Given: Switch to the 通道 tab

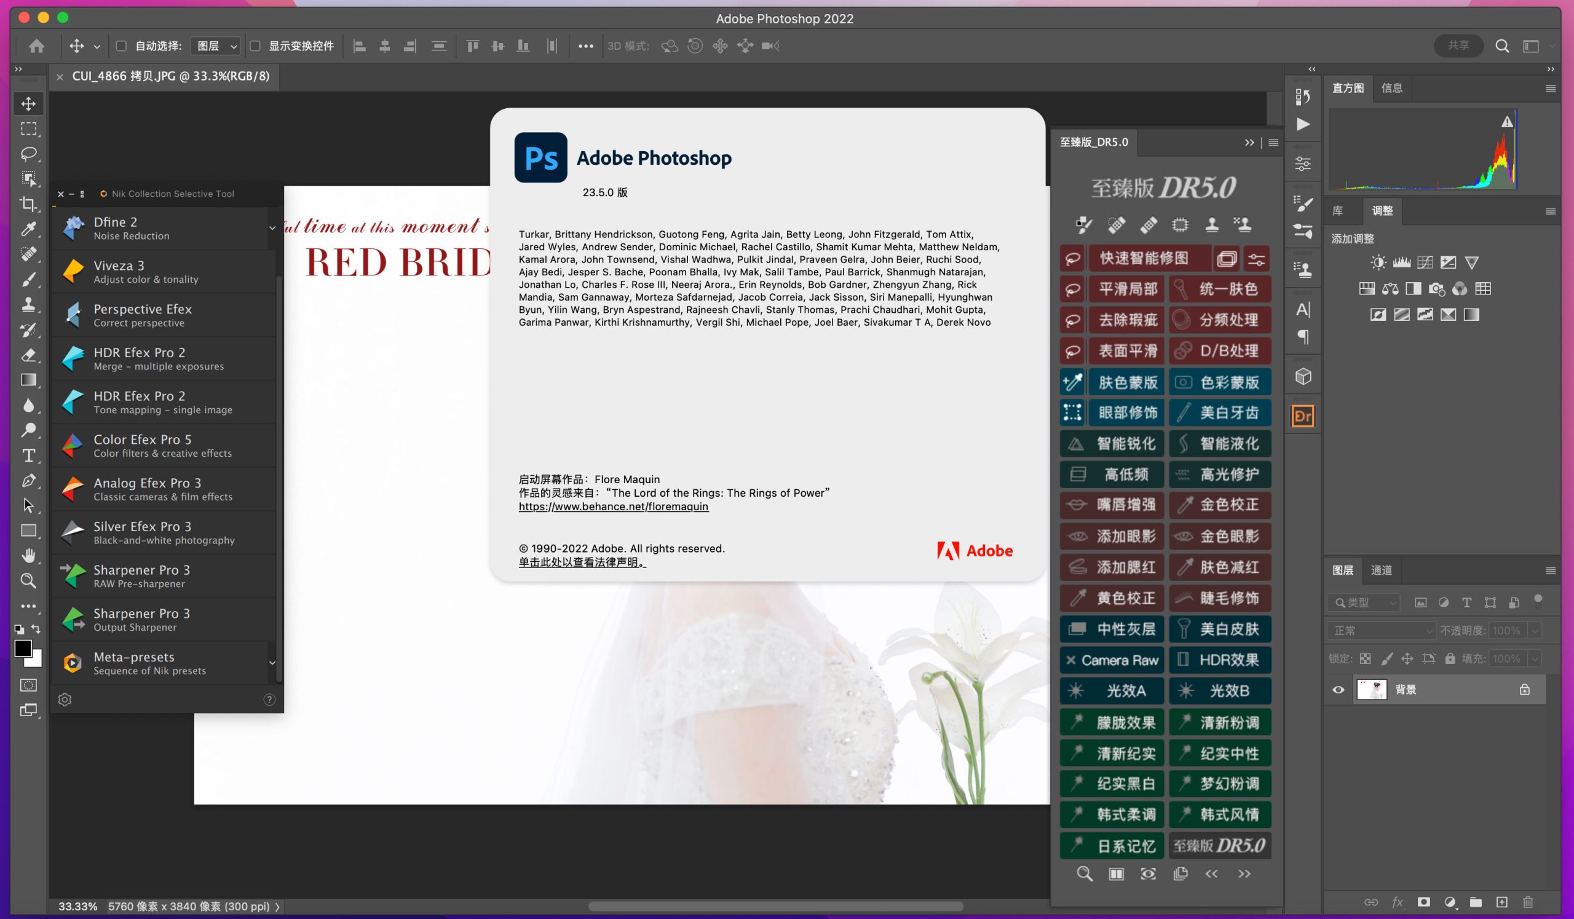Looking at the screenshot, I should click(1381, 570).
